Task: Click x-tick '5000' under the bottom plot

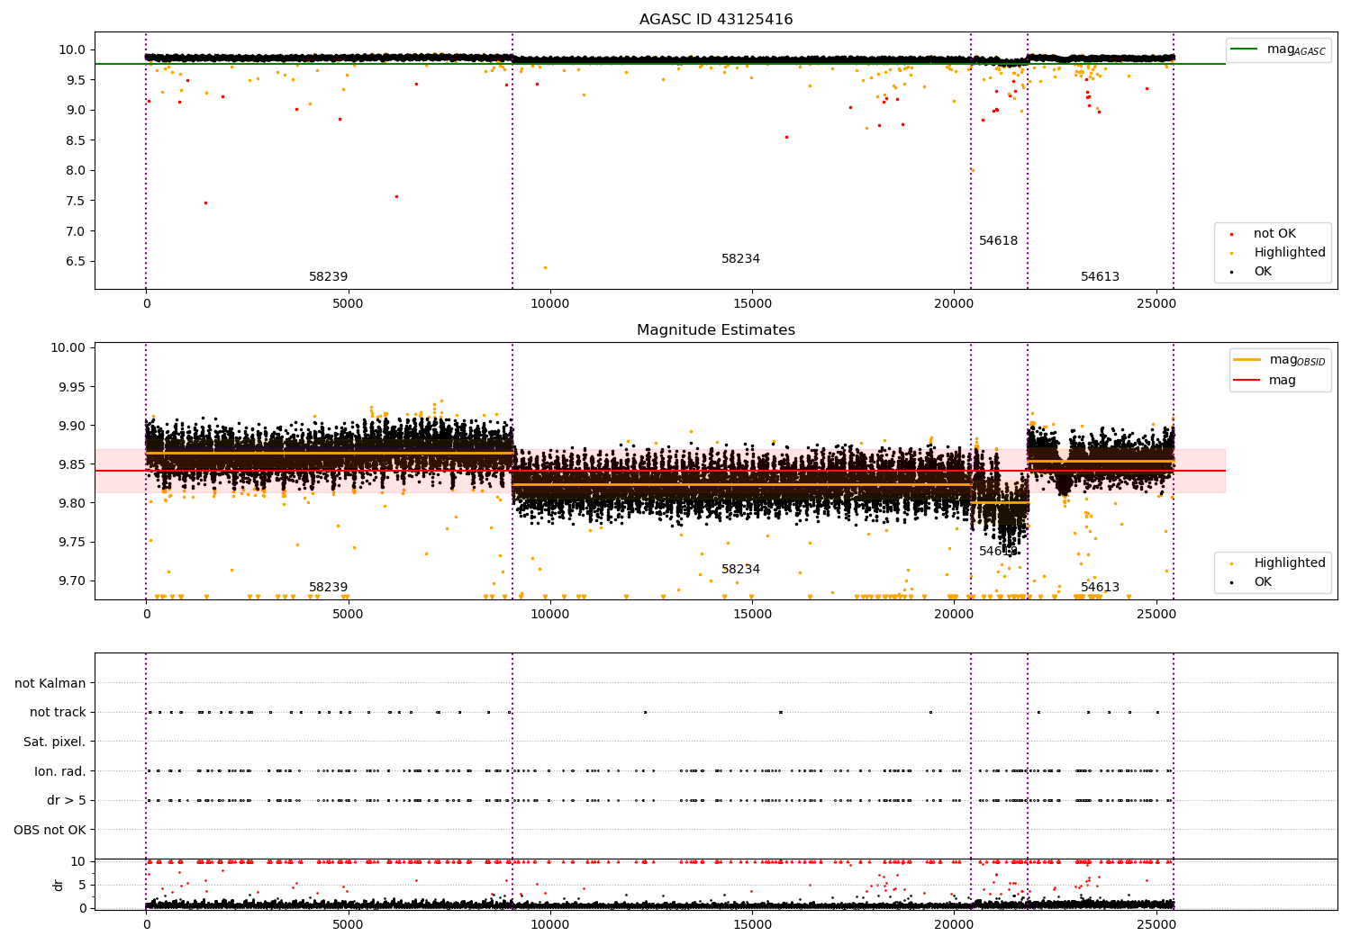Action: pos(349,924)
